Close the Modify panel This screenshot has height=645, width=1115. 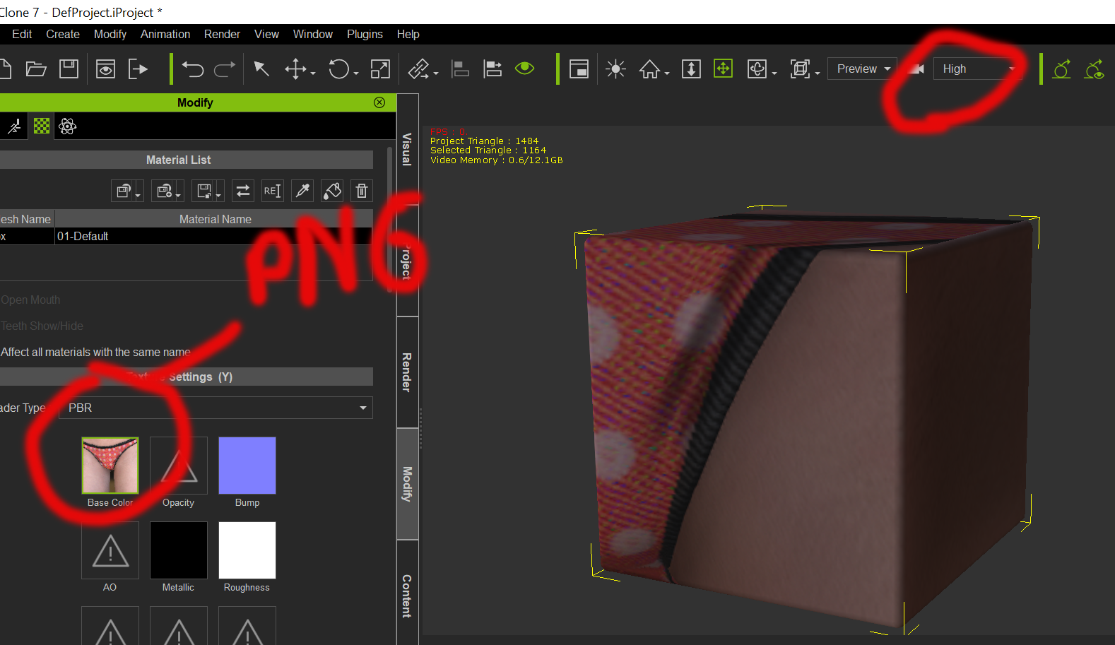(x=379, y=102)
